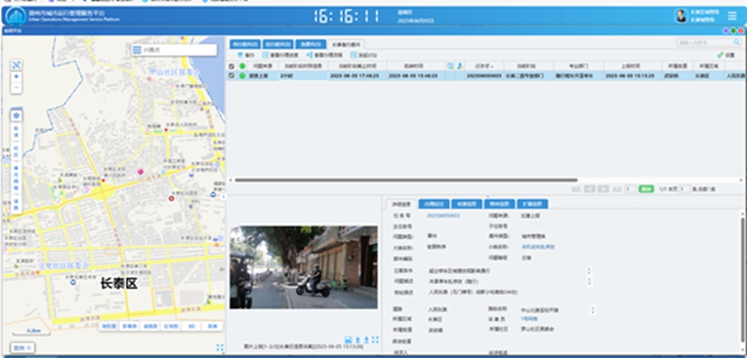
Task: Switch to the first blue tab above table
Action: click(x=245, y=44)
